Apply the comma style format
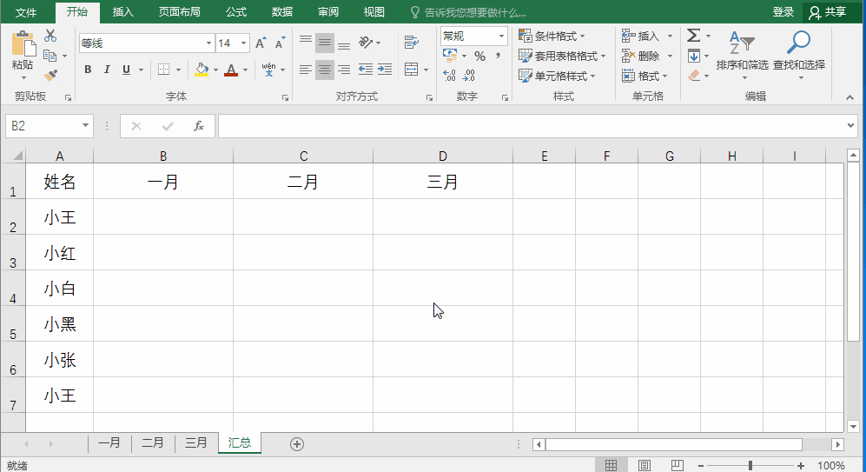 [x=499, y=56]
